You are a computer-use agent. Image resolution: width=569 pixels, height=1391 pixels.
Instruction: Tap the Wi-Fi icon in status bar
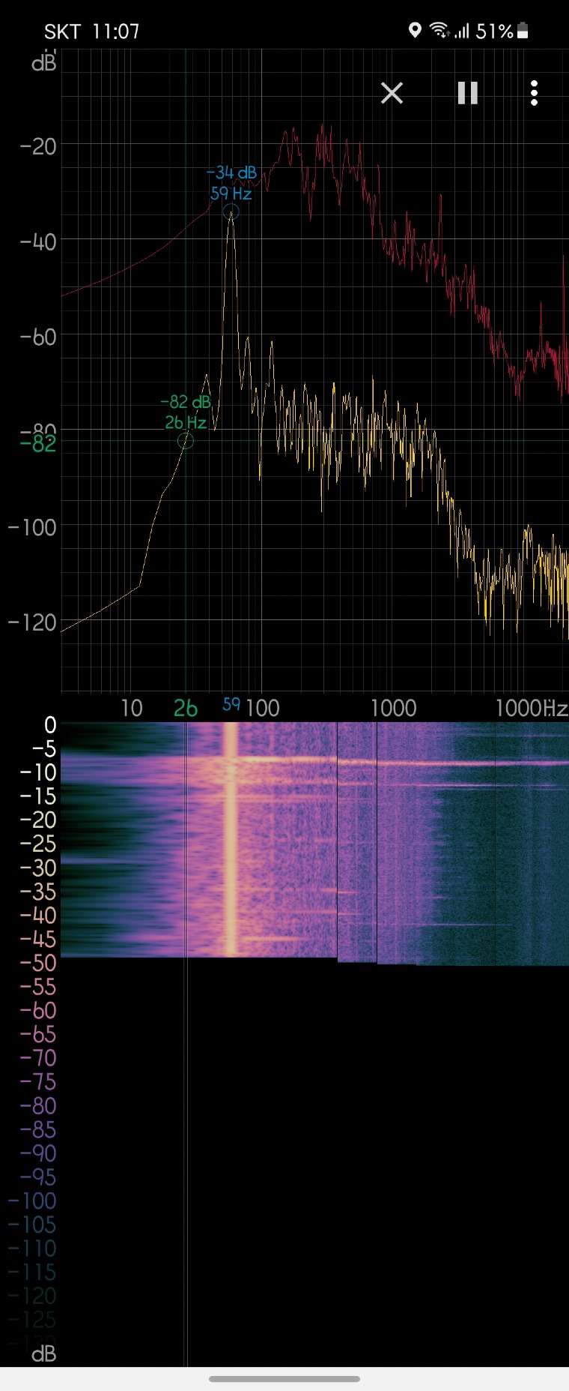[x=439, y=31]
